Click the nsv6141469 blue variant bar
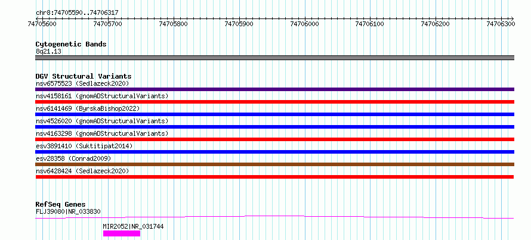Screen dimensions: 531x240 click(x=274, y=114)
